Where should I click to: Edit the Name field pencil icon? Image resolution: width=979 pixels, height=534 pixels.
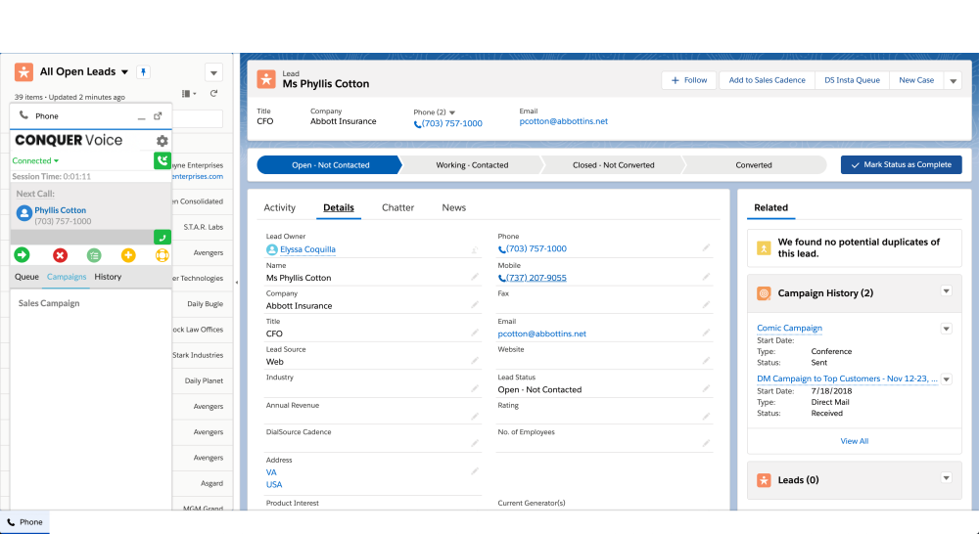[x=475, y=277]
